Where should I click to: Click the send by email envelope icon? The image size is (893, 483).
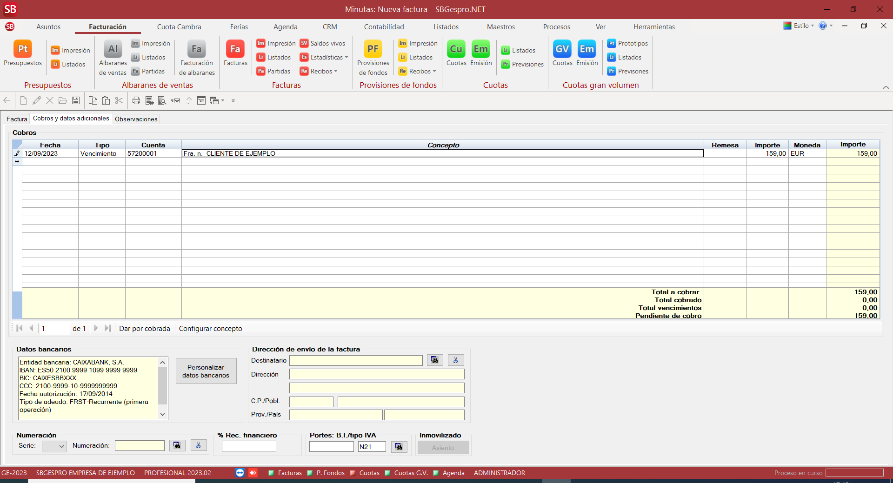175,100
